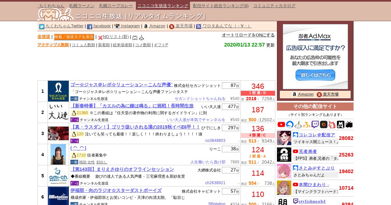The width and height of the screenshot is (391, 205).
Task: Click the YouTube icon beside 兄者弟者
Action: pyautogui.click(x=296, y=151)
